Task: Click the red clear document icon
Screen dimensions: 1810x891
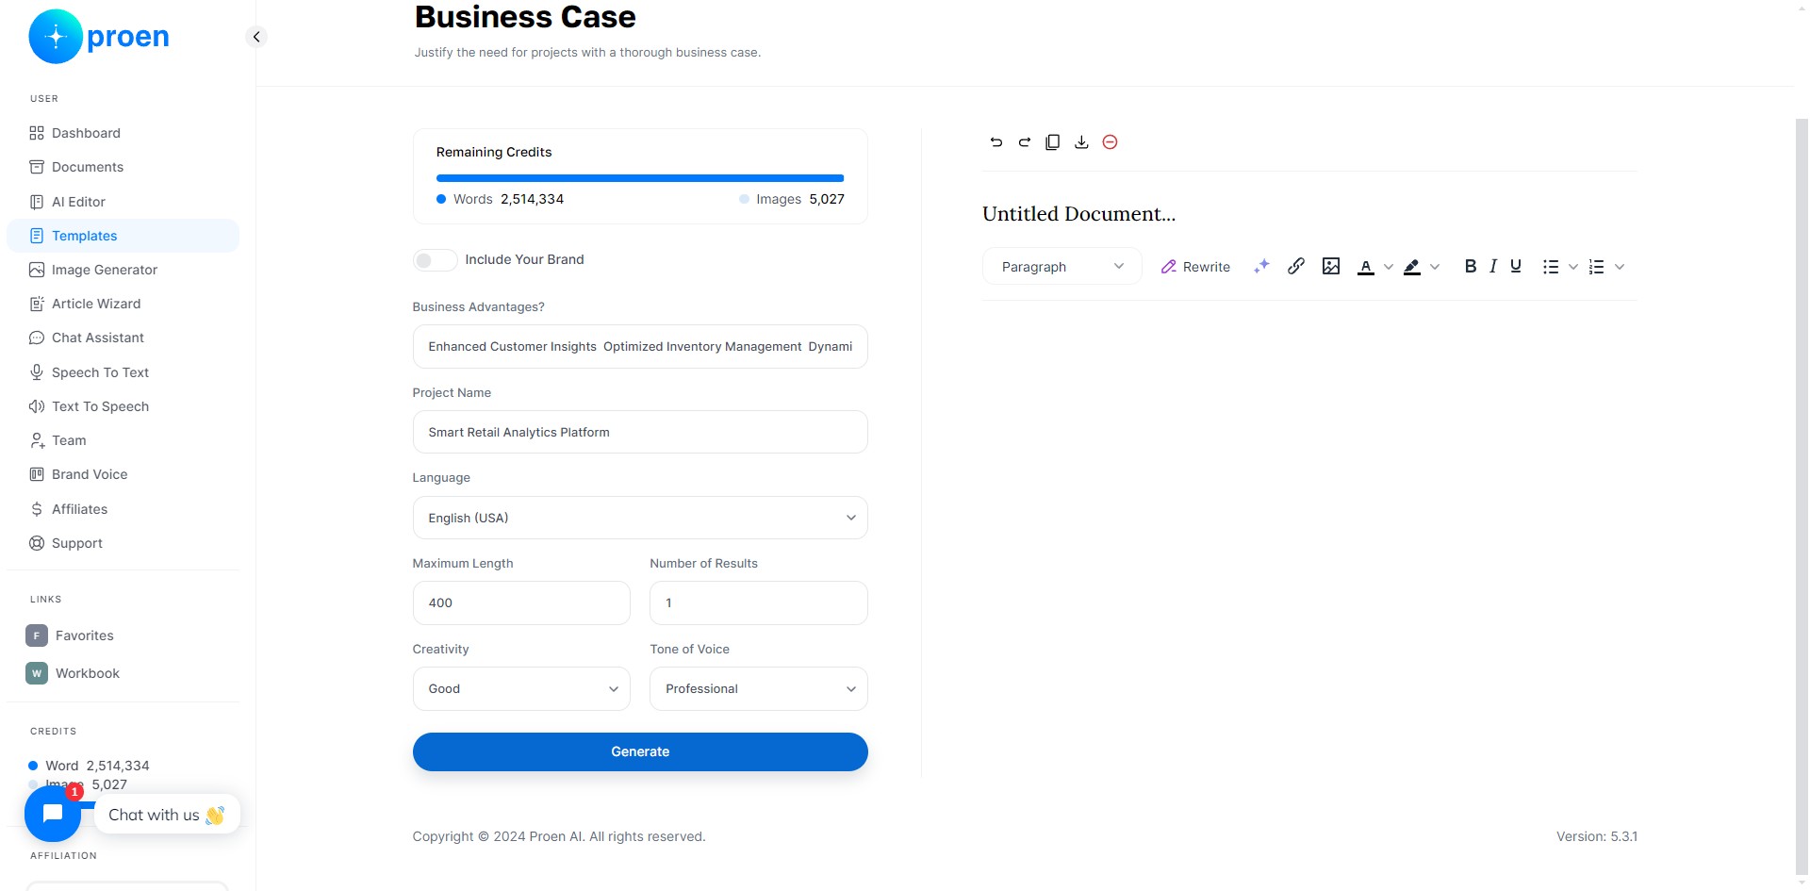Action: point(1111,142)
